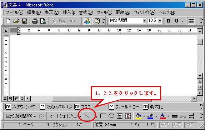Image resolution: width=205 pixels, height=130 pixels.
Task: Open the ファイル(F) menu
Action: tap(15, 12)
